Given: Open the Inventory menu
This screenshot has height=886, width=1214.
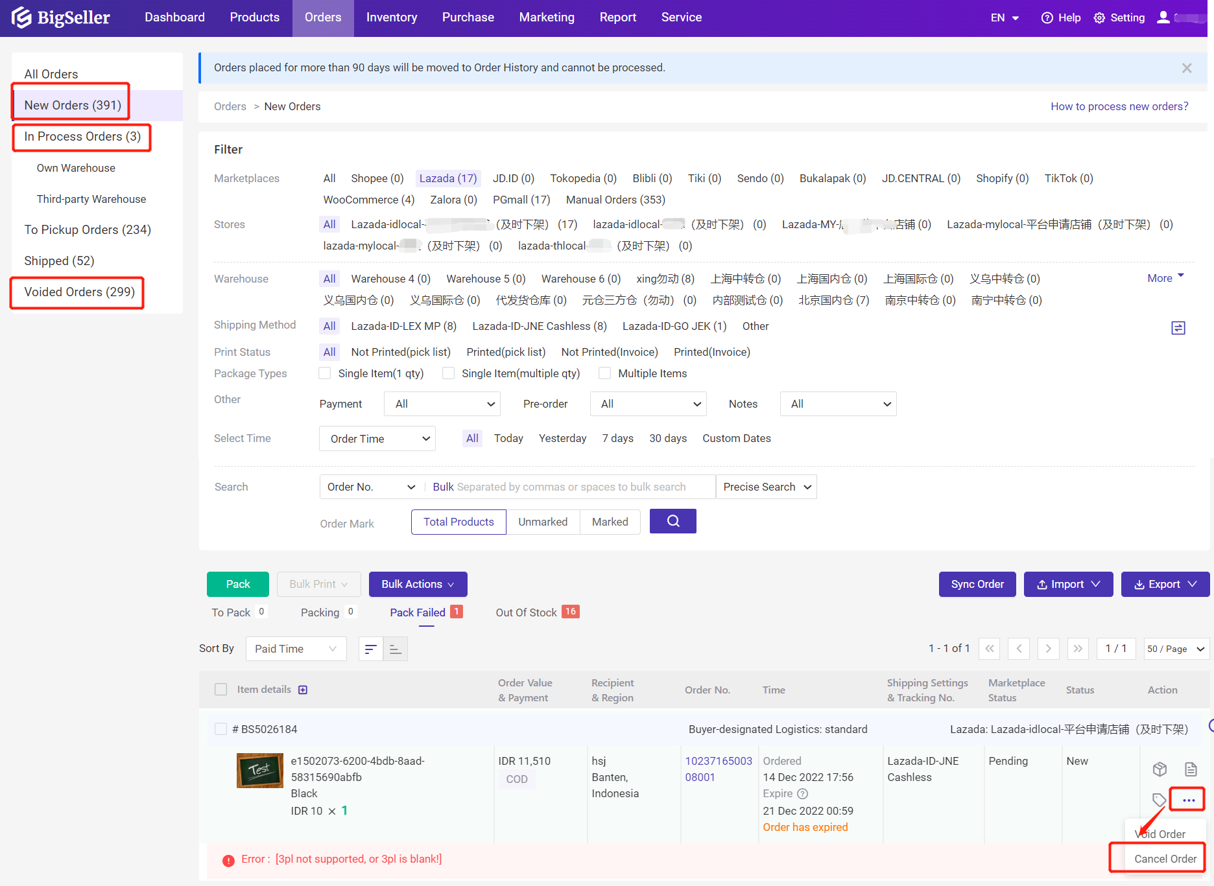Looking at the screenshot, I should click(x=392, y=17).
